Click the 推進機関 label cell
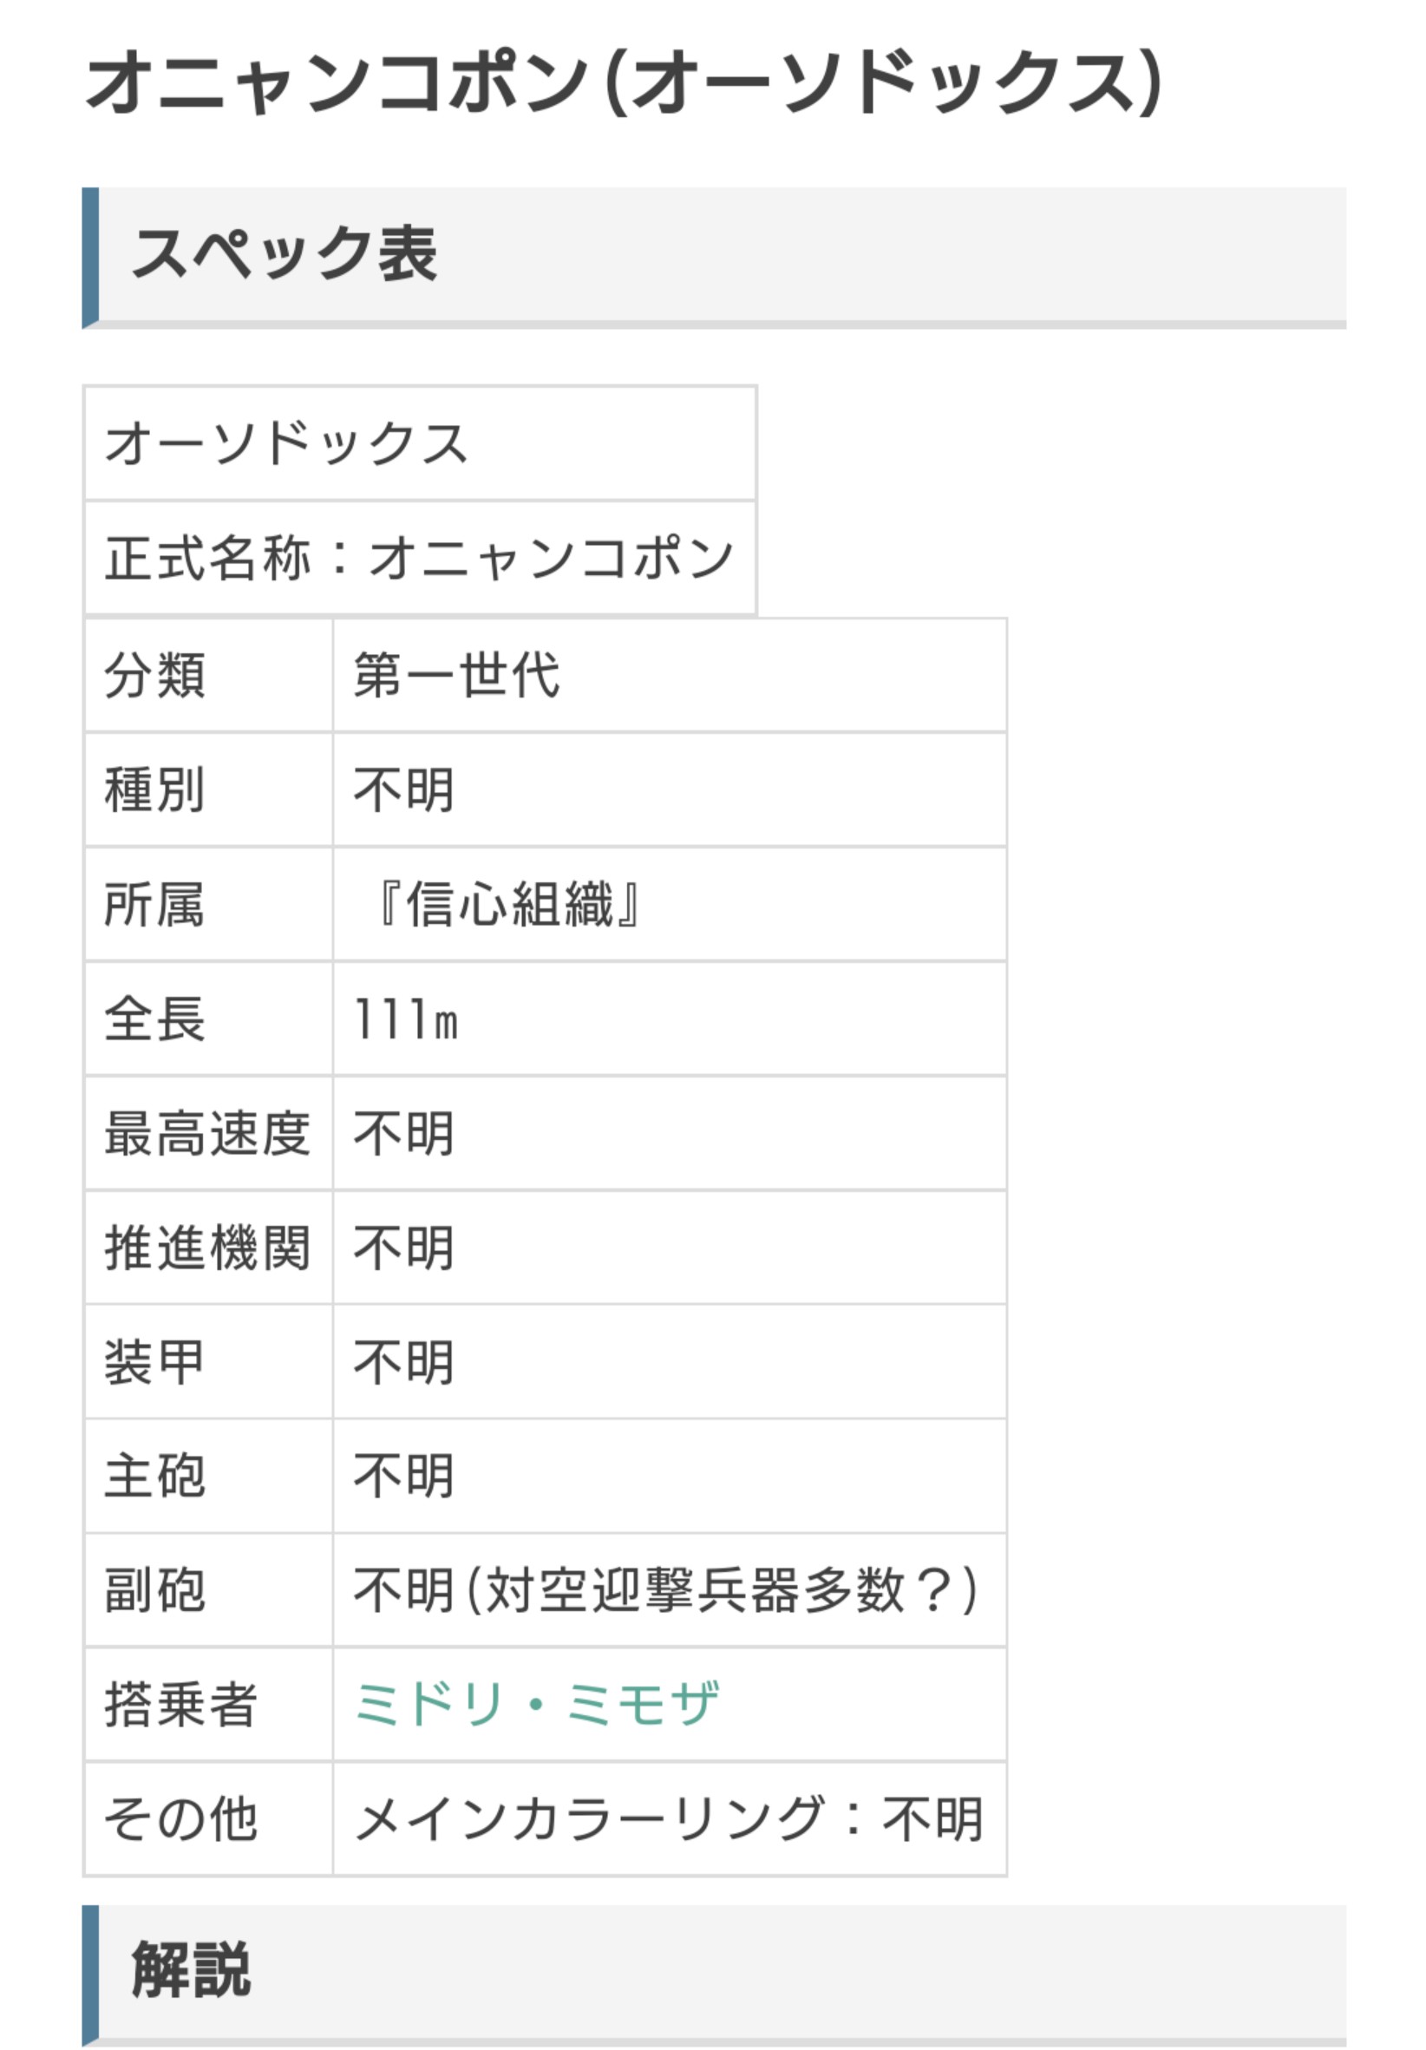The width and height of the screenshot is (1426, 2050). pyautogui.click(x=208, y=1248)
